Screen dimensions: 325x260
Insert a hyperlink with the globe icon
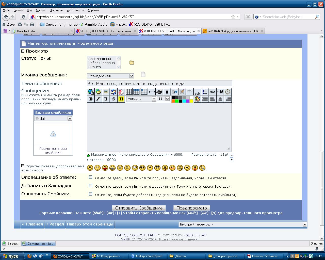click(91, 92)
